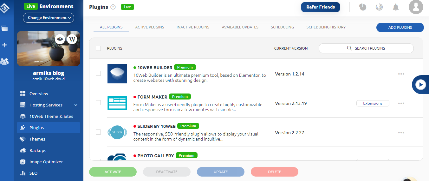Open the 10Web Builder three-dot menu
This screenshot has width=429, height=181.
point(401,74)
